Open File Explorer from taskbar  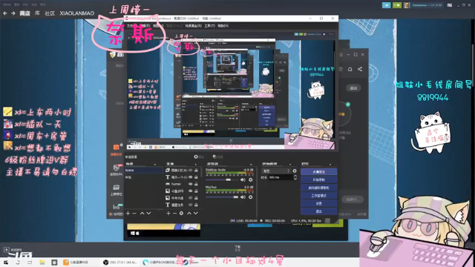tap(42, 262)
